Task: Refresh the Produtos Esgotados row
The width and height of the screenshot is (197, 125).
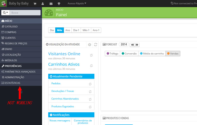Action: click(x=90, y=107)
